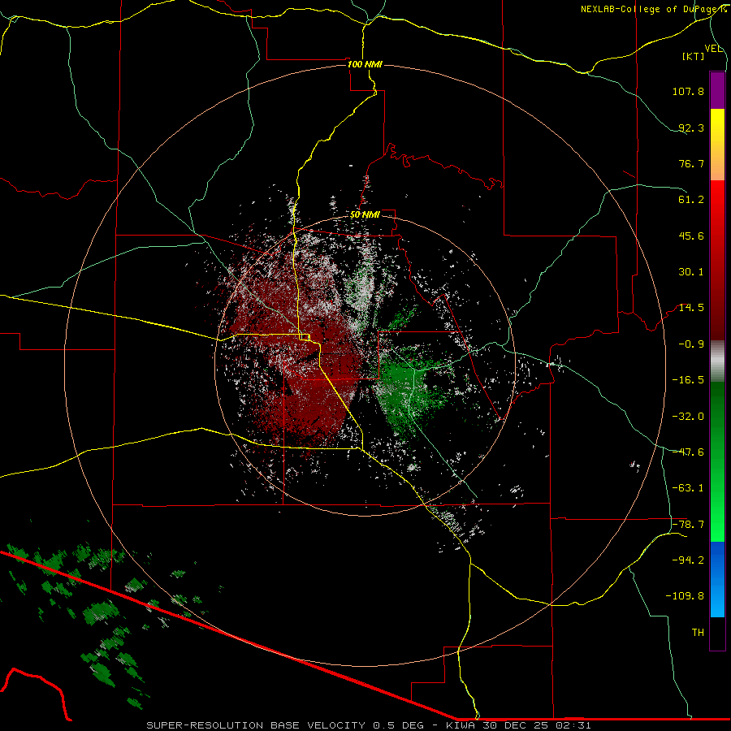
Task: Click the 92.3 value on velocity scale
Action: pos(691,128)
